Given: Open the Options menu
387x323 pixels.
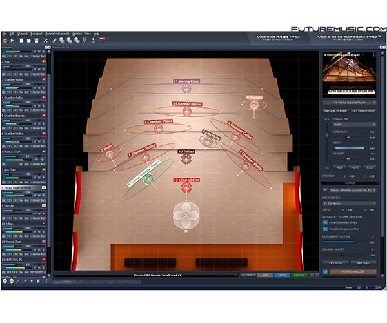Looking at the screenshot, I should (77, 34).
